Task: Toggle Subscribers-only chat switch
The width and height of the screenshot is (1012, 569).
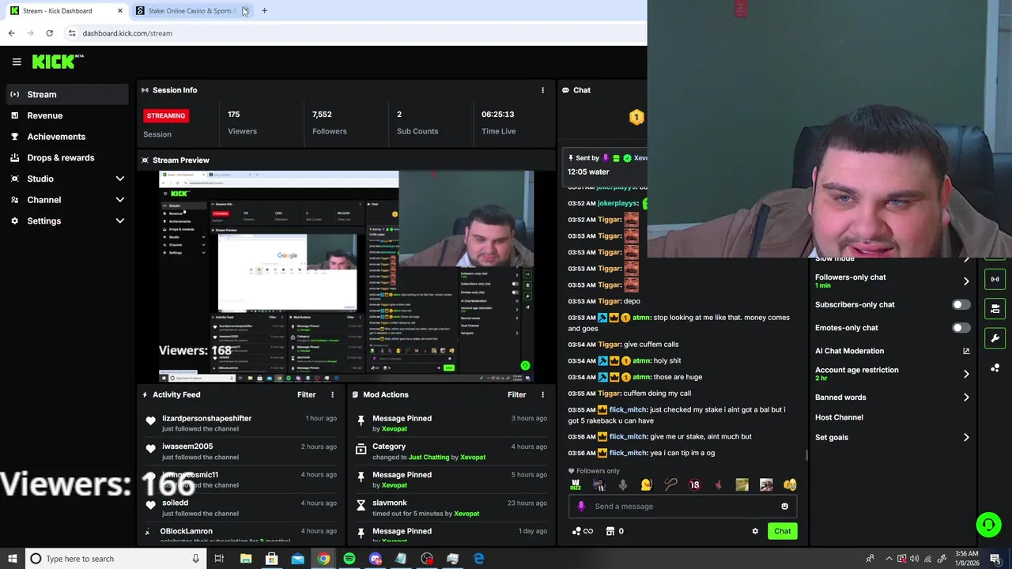Action: pyautogui.click(x=961, y=304)
